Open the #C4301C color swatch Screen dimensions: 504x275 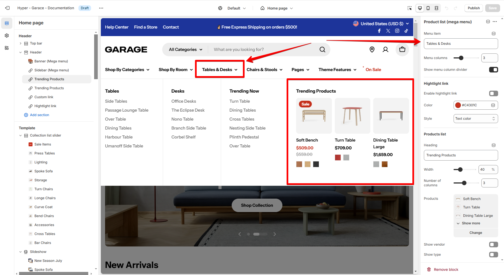[458, 105]
